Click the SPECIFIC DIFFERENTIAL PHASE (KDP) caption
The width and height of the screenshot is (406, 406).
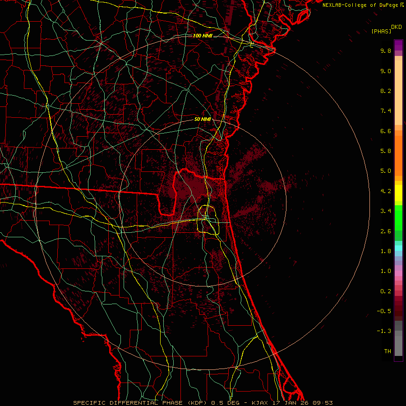(x=141, y=403)
